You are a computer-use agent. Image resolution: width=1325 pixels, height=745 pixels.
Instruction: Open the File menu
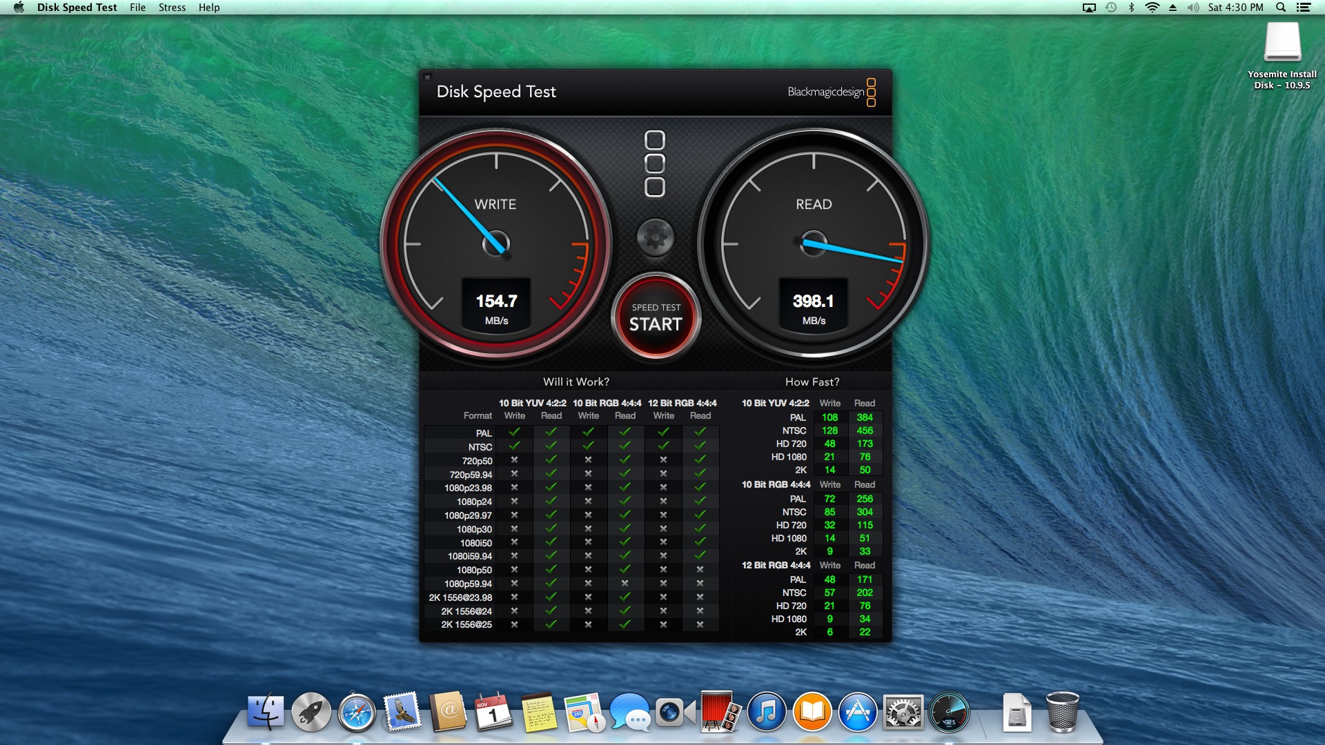point(137,8)
